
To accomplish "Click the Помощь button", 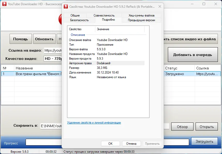I will (21, 39).
